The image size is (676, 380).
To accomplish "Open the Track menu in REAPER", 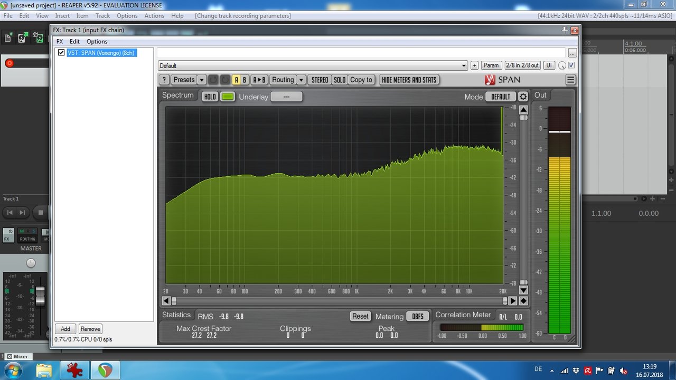I will (x=102, y=16).
